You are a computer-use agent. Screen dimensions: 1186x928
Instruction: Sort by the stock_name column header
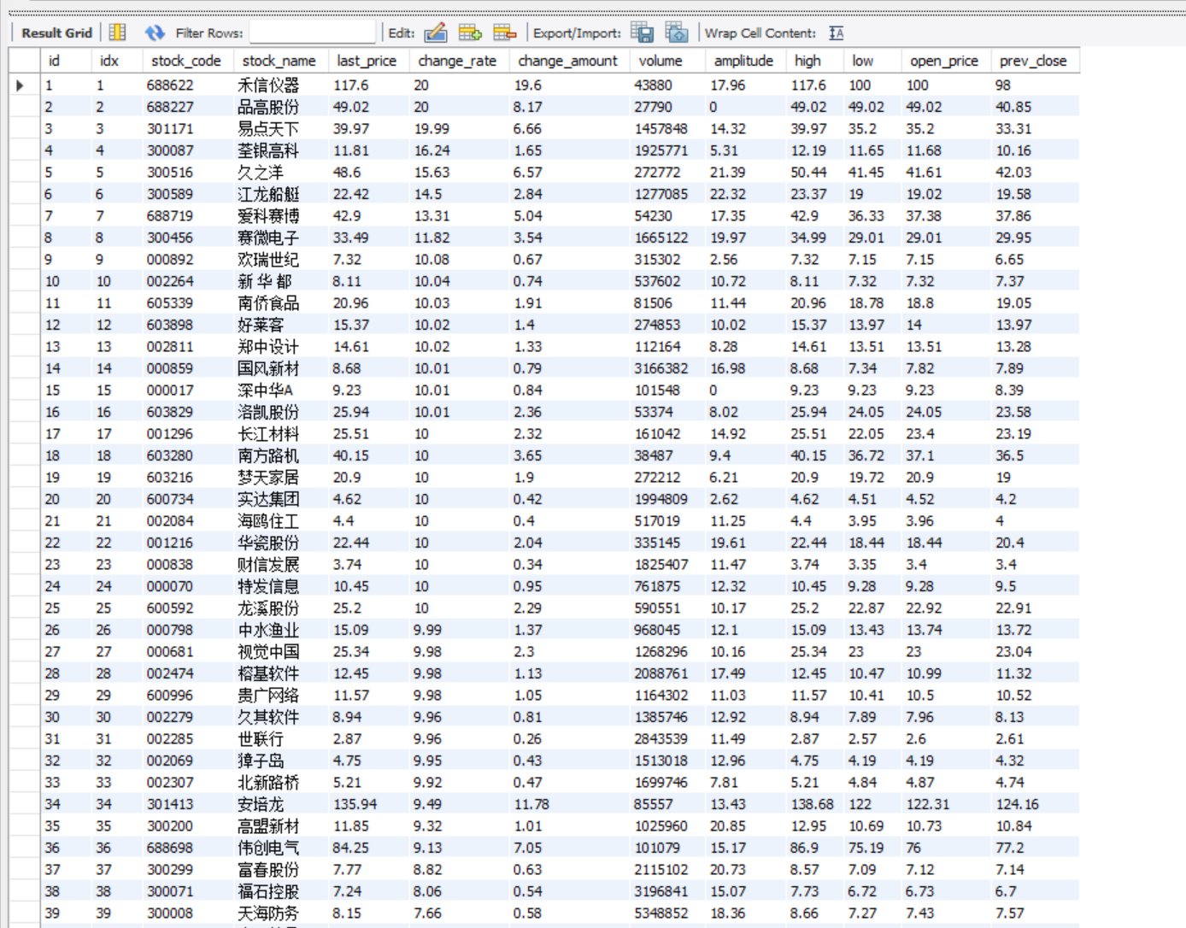point(279,61)
